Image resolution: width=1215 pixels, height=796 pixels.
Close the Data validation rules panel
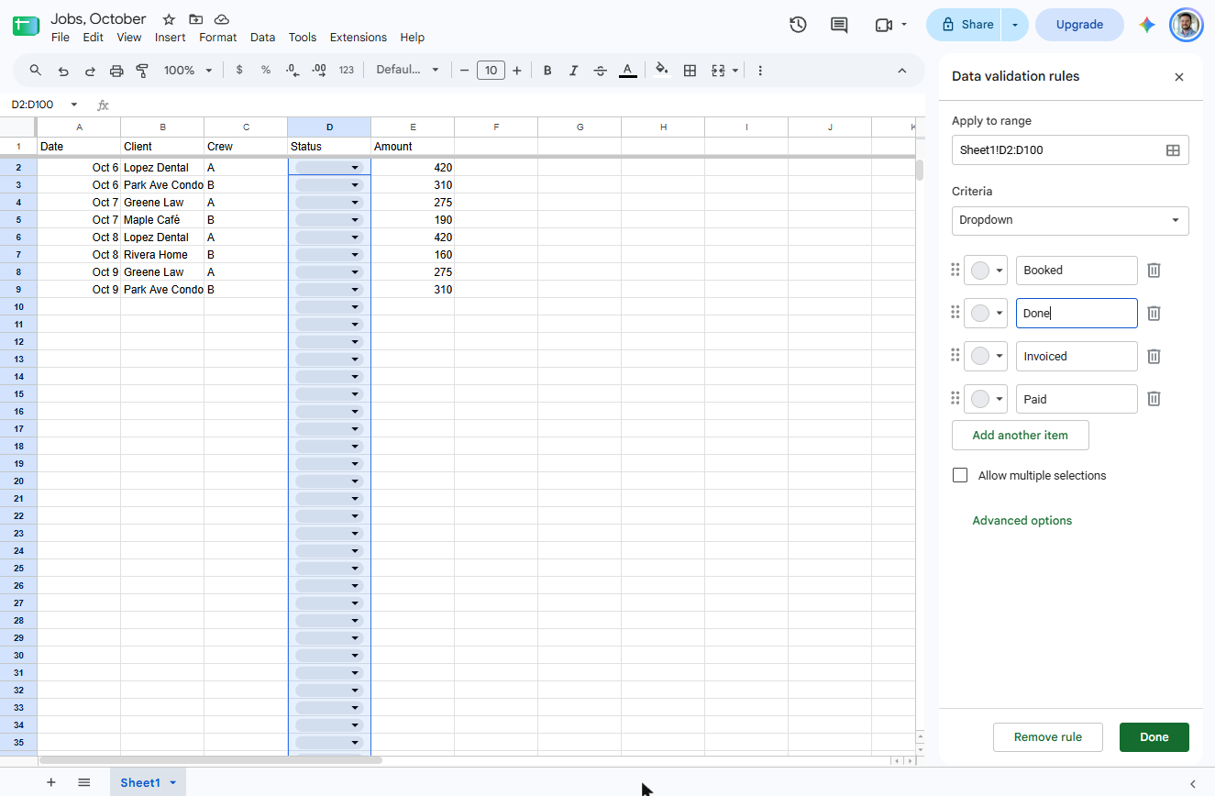click(1179, 77)
